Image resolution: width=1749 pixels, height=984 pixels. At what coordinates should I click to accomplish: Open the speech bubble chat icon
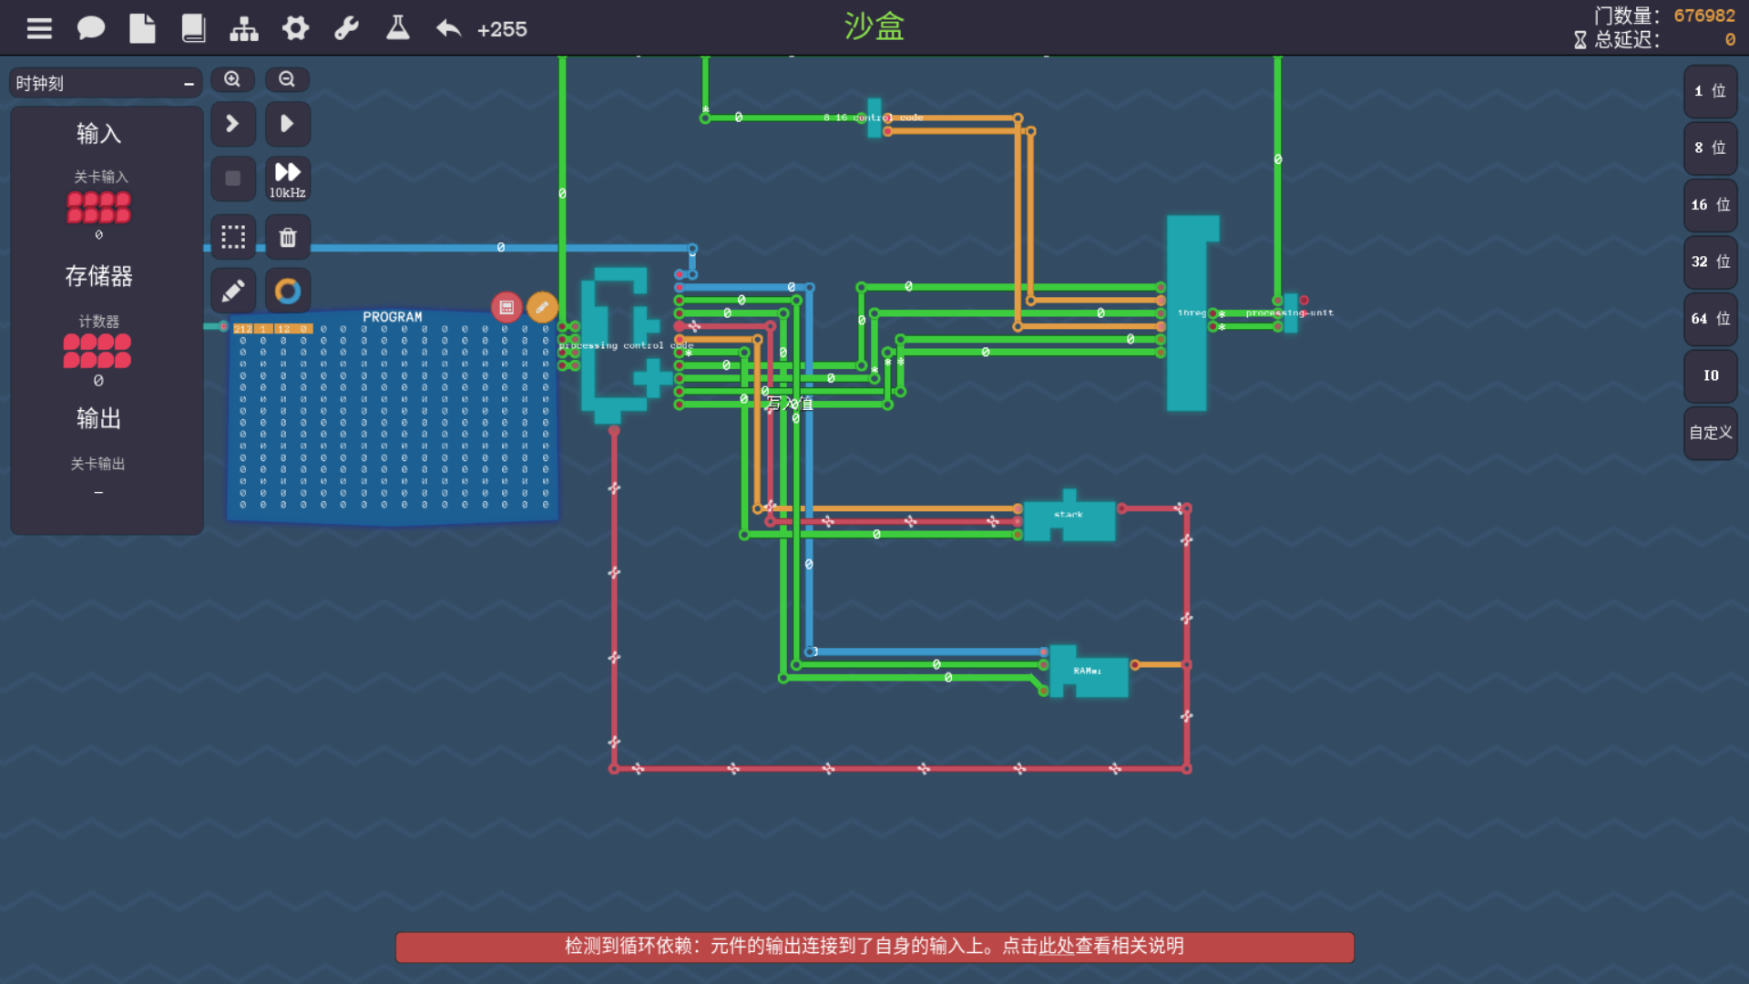coord(90,29)
